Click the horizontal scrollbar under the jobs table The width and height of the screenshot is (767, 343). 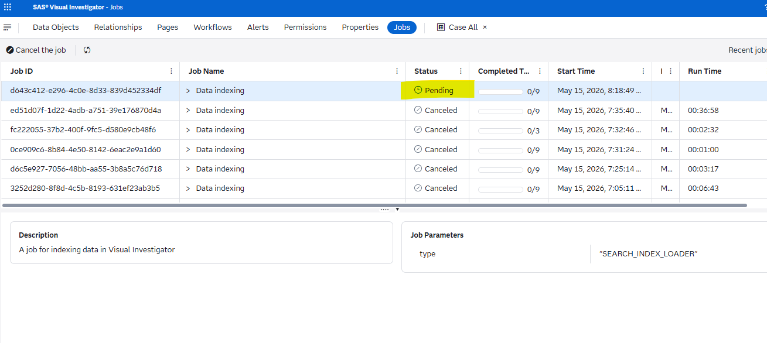point(375,205)
